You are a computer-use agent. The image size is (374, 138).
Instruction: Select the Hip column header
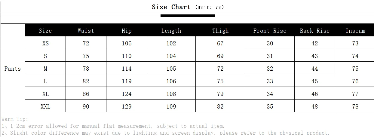(x=127, y=31)
